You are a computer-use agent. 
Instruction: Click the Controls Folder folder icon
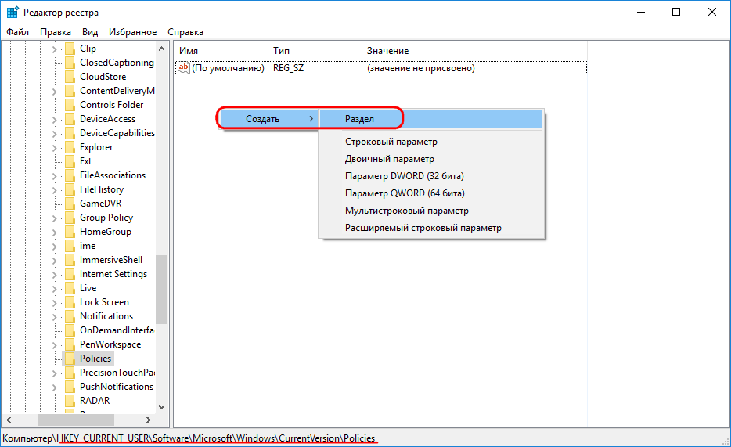click(x=70, y=105)
